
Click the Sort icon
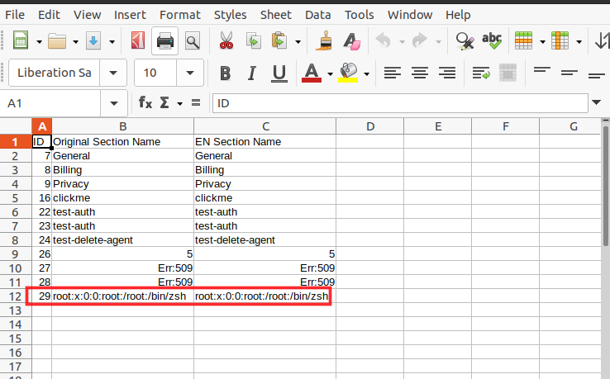point(603,40)
